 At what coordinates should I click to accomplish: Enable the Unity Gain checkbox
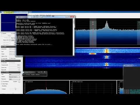click(x=2, y=59)
